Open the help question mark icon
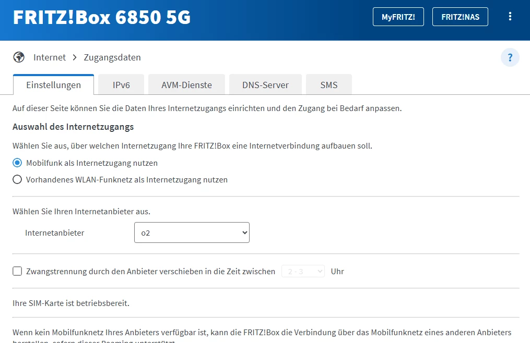 (510, 57)
